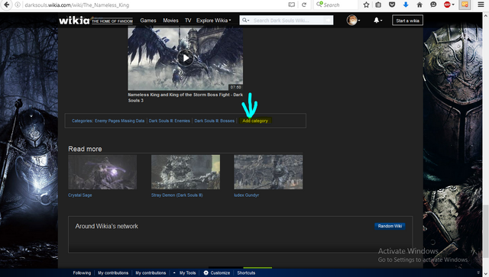This screenshot has width=489, height=277.
Task: Open the Movies menu
Action: coord(170,21)
